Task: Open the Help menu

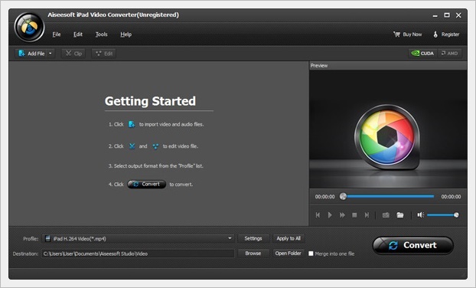Action: tap(126, 34)
